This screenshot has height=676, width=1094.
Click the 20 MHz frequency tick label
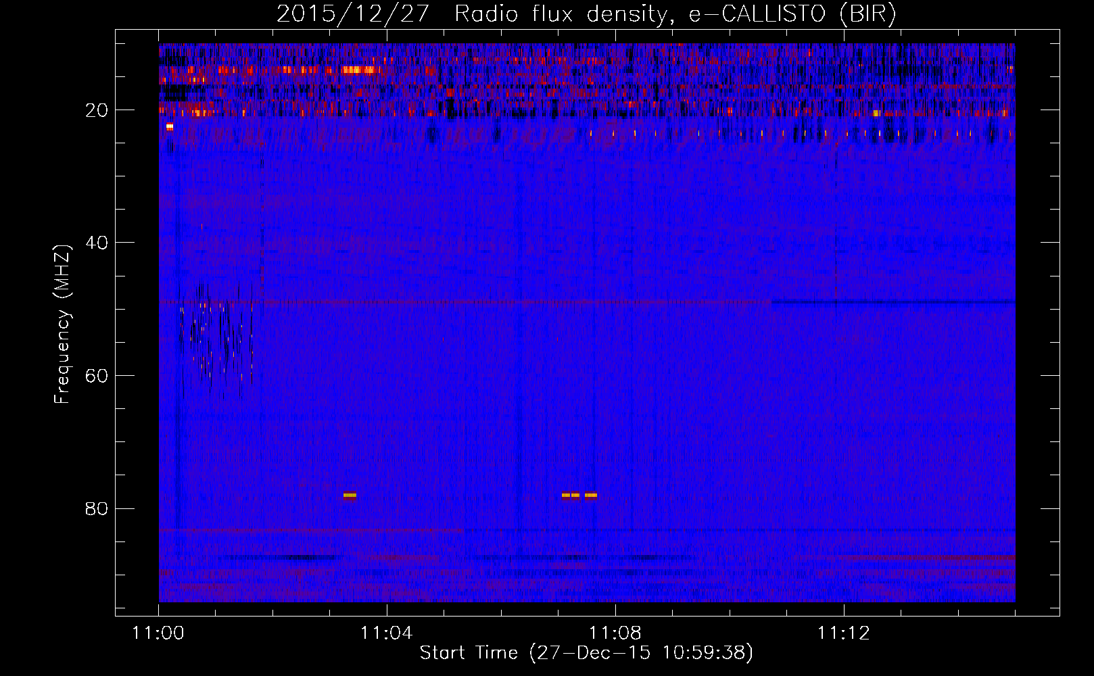click(x=97, y=110)
